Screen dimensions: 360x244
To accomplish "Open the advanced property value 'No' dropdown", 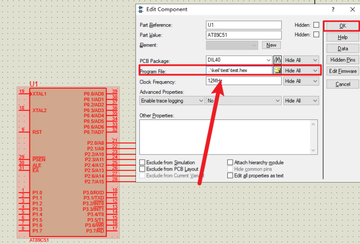I will pos(244,101).
